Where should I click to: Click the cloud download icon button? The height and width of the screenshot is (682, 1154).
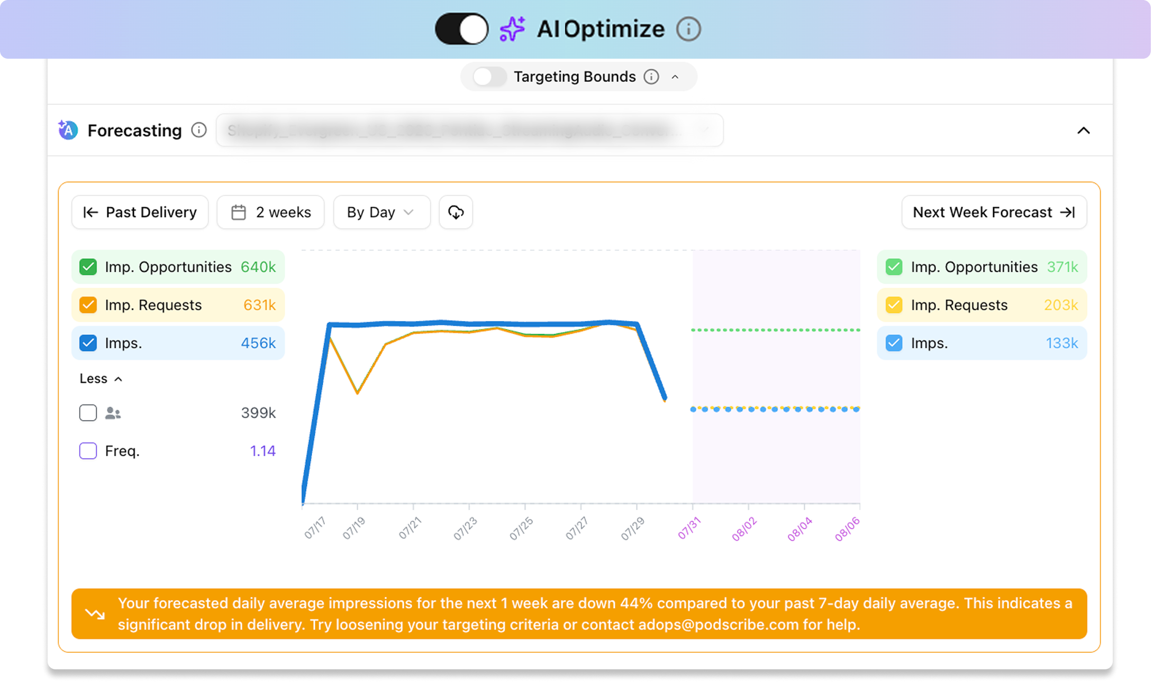coord(456,213)
